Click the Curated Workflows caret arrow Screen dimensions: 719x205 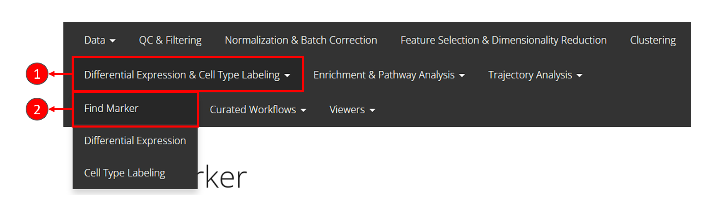(x=304, y=110)
